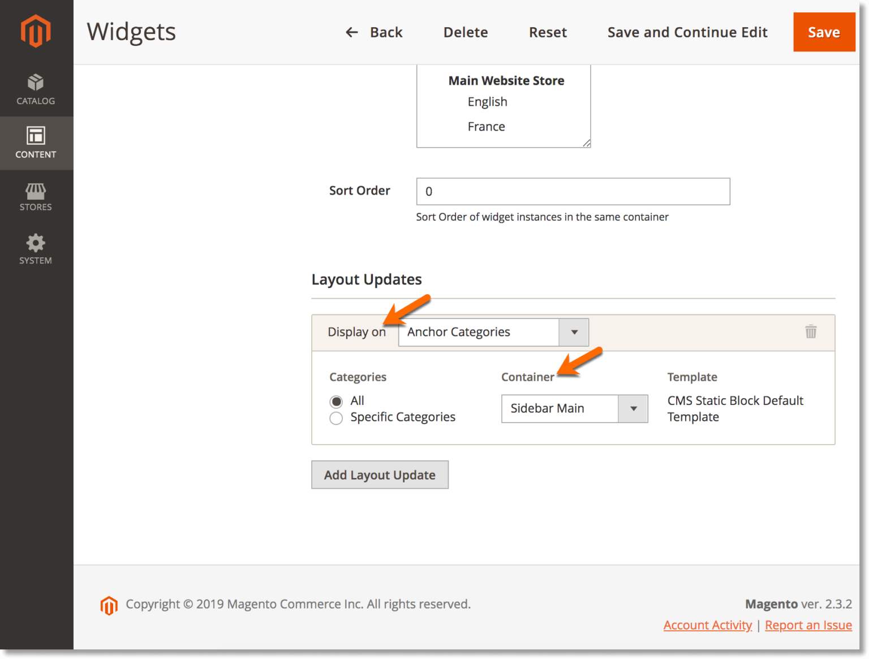Delete the layout update using the trash icon
This screenshot has width=869, height=659.
click(811, 332)
